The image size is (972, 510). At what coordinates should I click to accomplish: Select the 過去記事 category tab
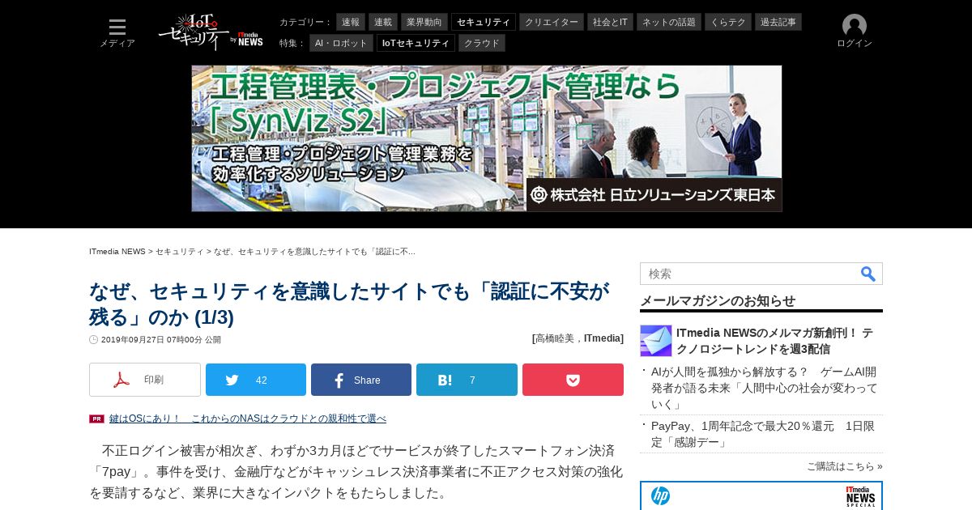pyautogui.click(x=778, y=22)
